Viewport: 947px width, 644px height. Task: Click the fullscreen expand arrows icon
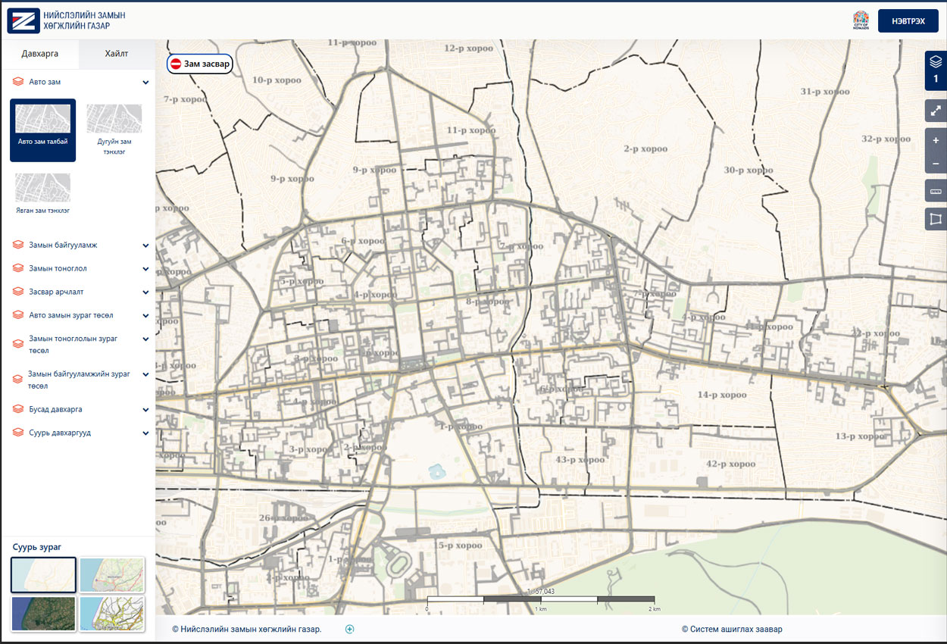point(936,111)
